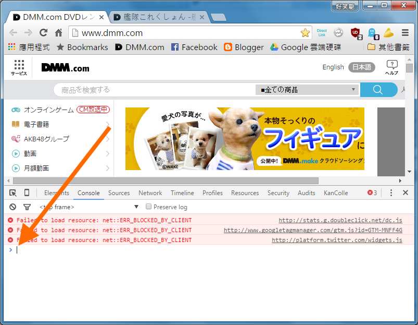The height and width of the screenshot is (325, 418).
Task: Open the doubleclick dc.js error link
Action: [x=340, y=220]
